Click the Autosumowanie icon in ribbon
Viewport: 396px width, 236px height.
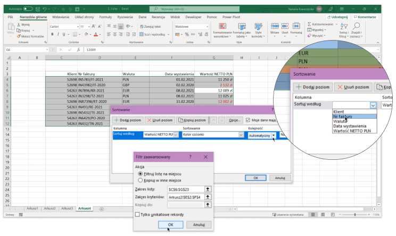coord(310,24)
